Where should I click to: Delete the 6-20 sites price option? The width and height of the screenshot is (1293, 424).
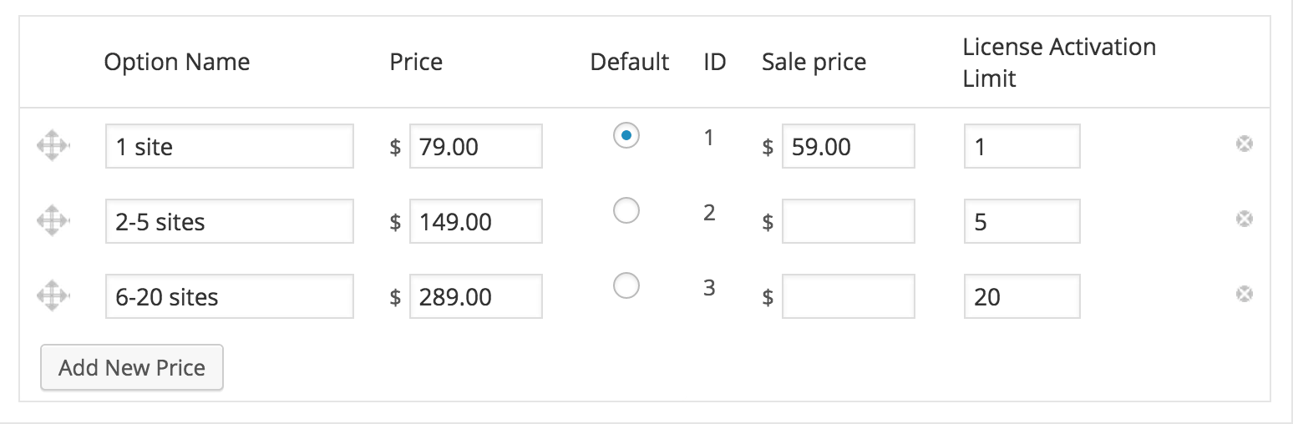[x=1244, y=294]
